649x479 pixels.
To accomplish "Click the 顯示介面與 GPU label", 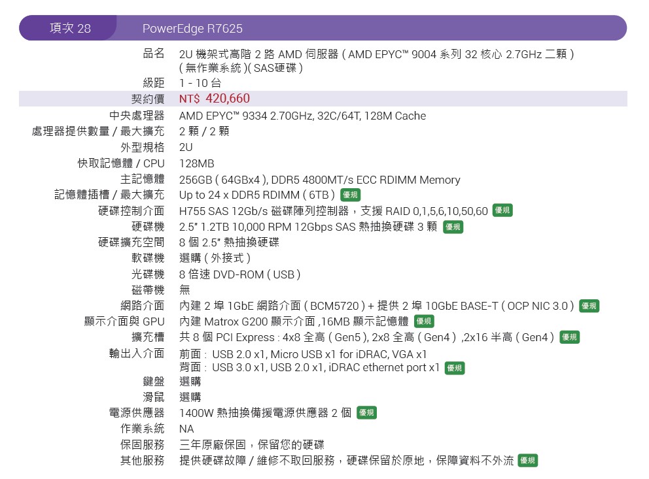I will click(124, 322).
